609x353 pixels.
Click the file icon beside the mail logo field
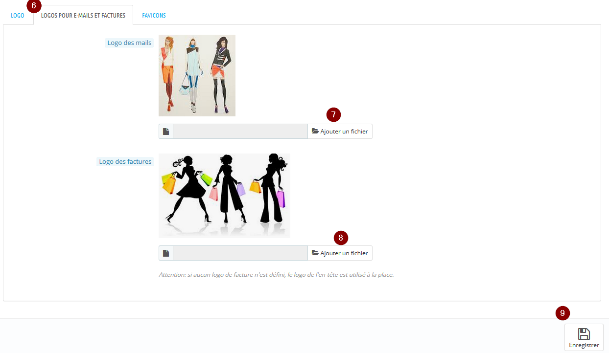[x=166, y=131]
